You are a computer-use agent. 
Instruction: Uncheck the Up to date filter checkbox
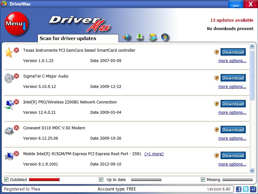(101, 180)
